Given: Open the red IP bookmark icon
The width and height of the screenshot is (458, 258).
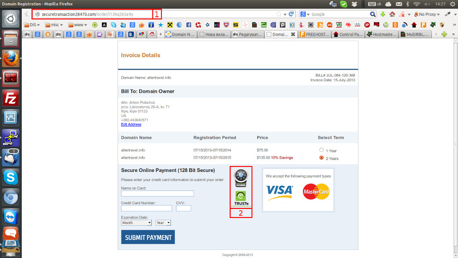Looking at the screenshot, I should 367,25.
